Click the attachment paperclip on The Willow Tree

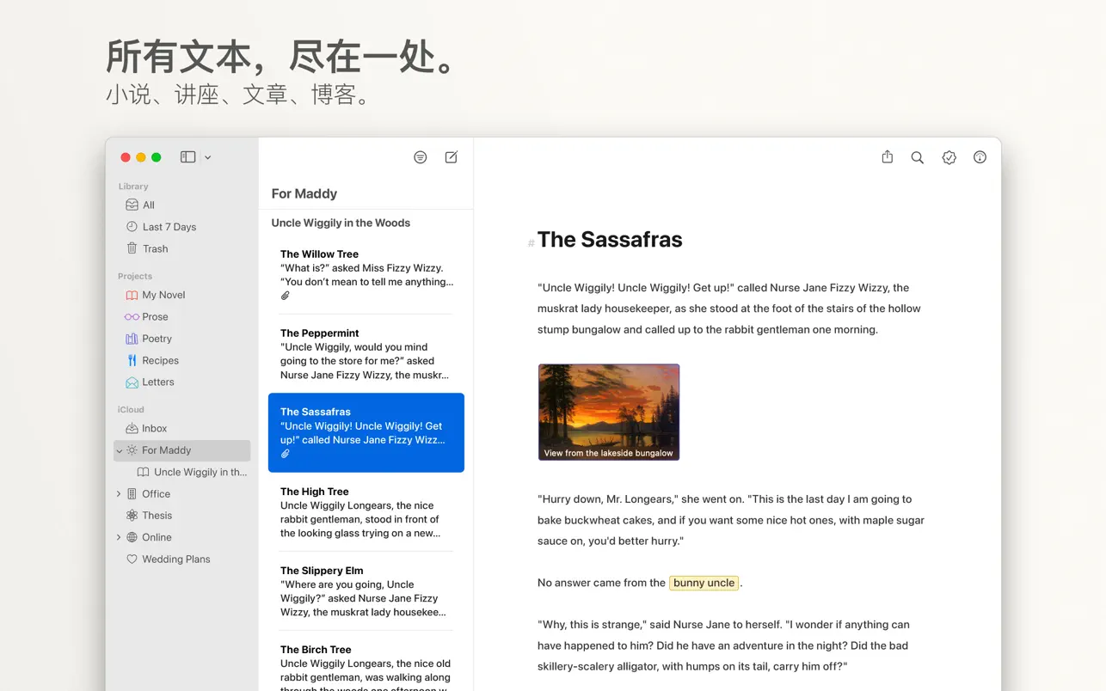click(x=286, y=296)
